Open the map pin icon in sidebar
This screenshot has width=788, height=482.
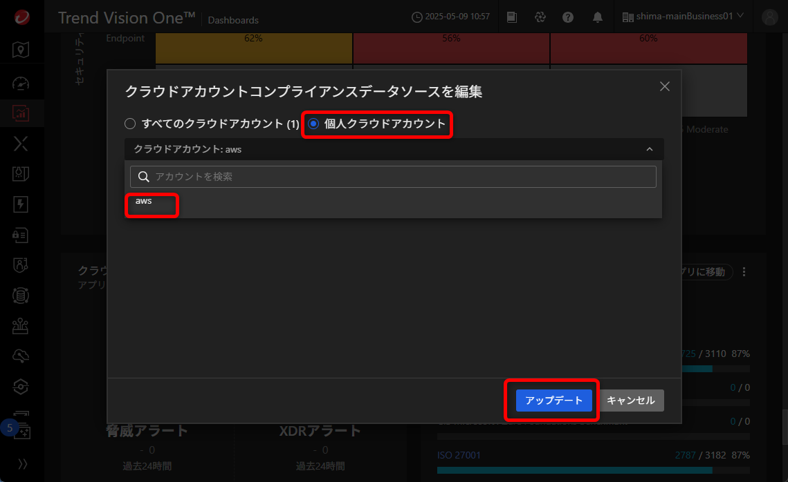[x=21, y=50]
